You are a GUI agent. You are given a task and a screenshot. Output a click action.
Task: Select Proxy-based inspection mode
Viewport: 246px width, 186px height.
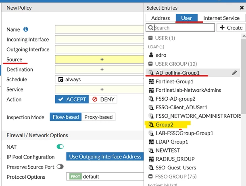tap(98, 117)
